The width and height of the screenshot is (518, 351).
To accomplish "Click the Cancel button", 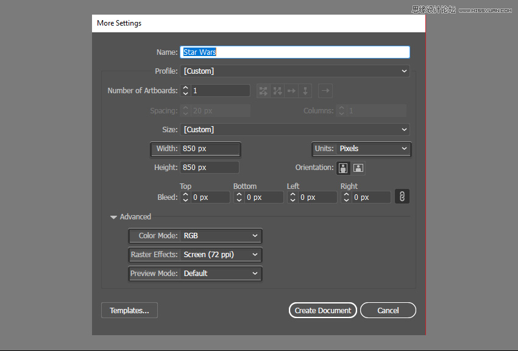I will pos(388,310).
